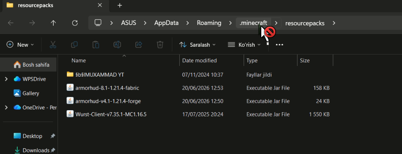
Task: Click the pin icon next to Desktop
Action: (x=53, y=136)
